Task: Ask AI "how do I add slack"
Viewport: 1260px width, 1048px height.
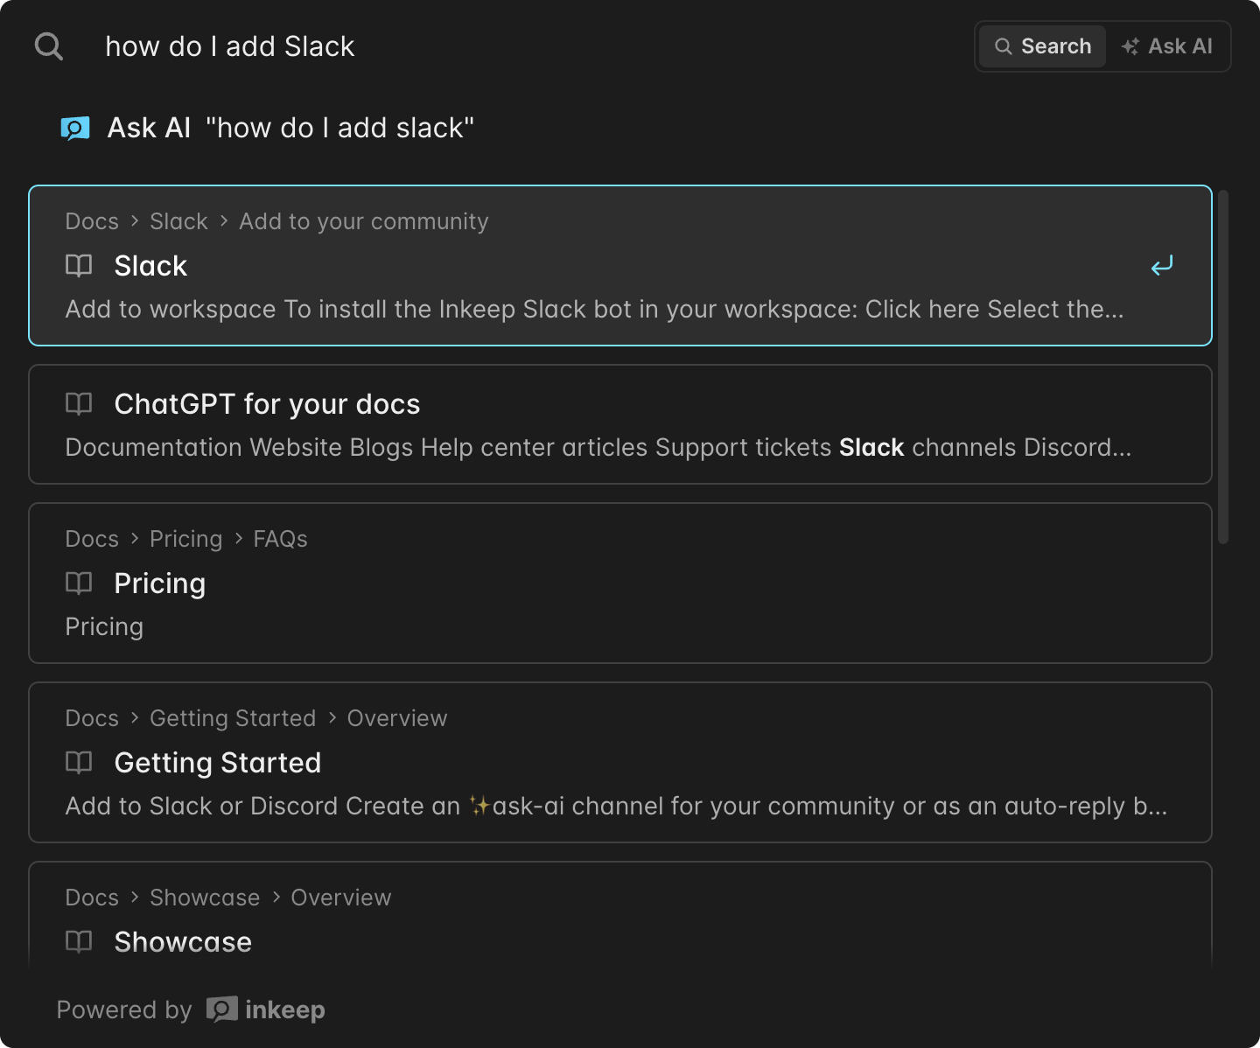Action: pyautogui.click(x=290, y=129)
